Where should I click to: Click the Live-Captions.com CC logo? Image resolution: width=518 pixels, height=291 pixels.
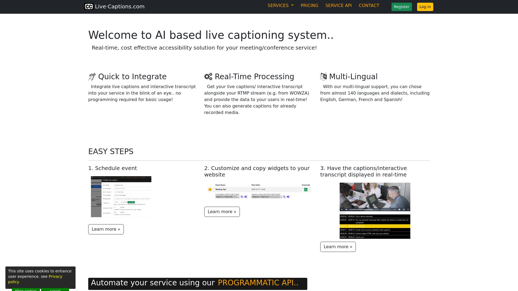pos(89,6)
